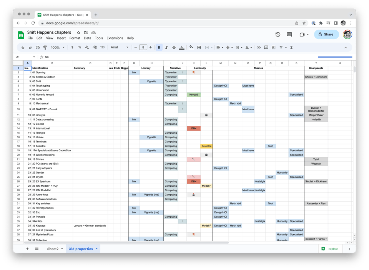Click the Share button

click(326, 34)
